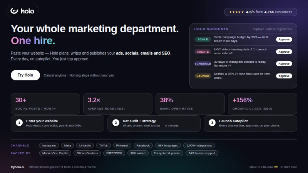Click the Meta channel chip
Viewport: 308px width, 173px height.
pos(67,146)
